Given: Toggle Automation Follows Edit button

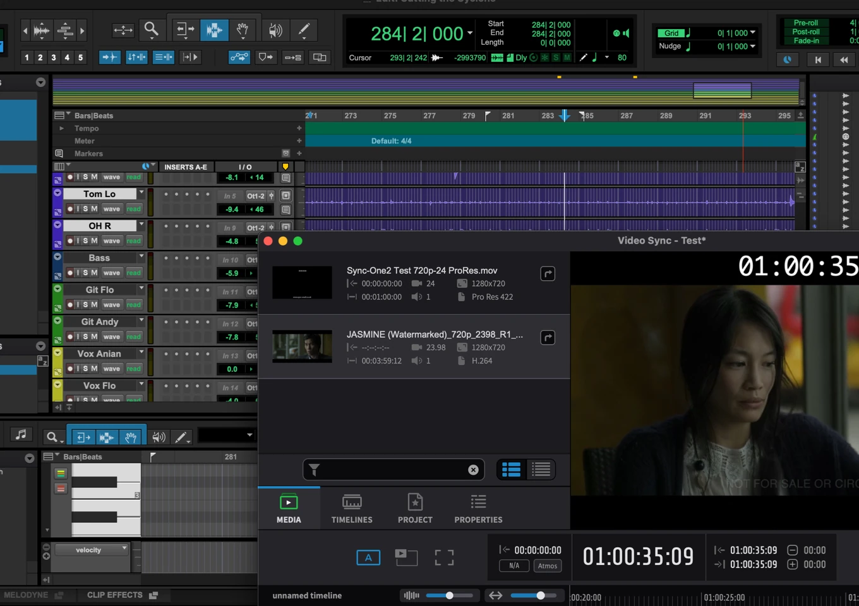Looking at the screenshot, I should 239,57.
